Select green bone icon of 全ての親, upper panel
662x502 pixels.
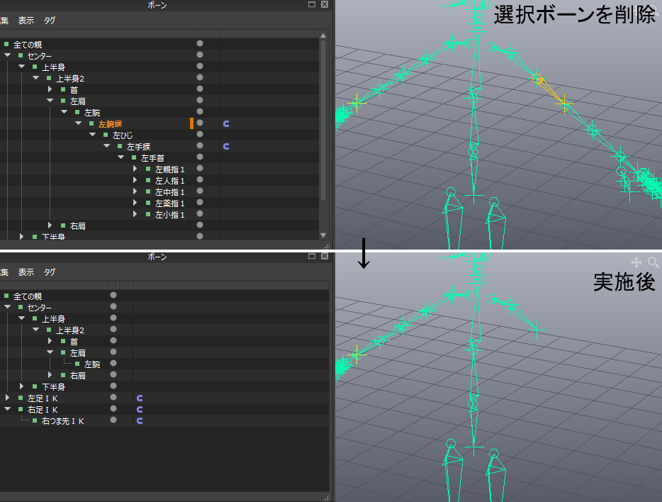pos(6,43)
